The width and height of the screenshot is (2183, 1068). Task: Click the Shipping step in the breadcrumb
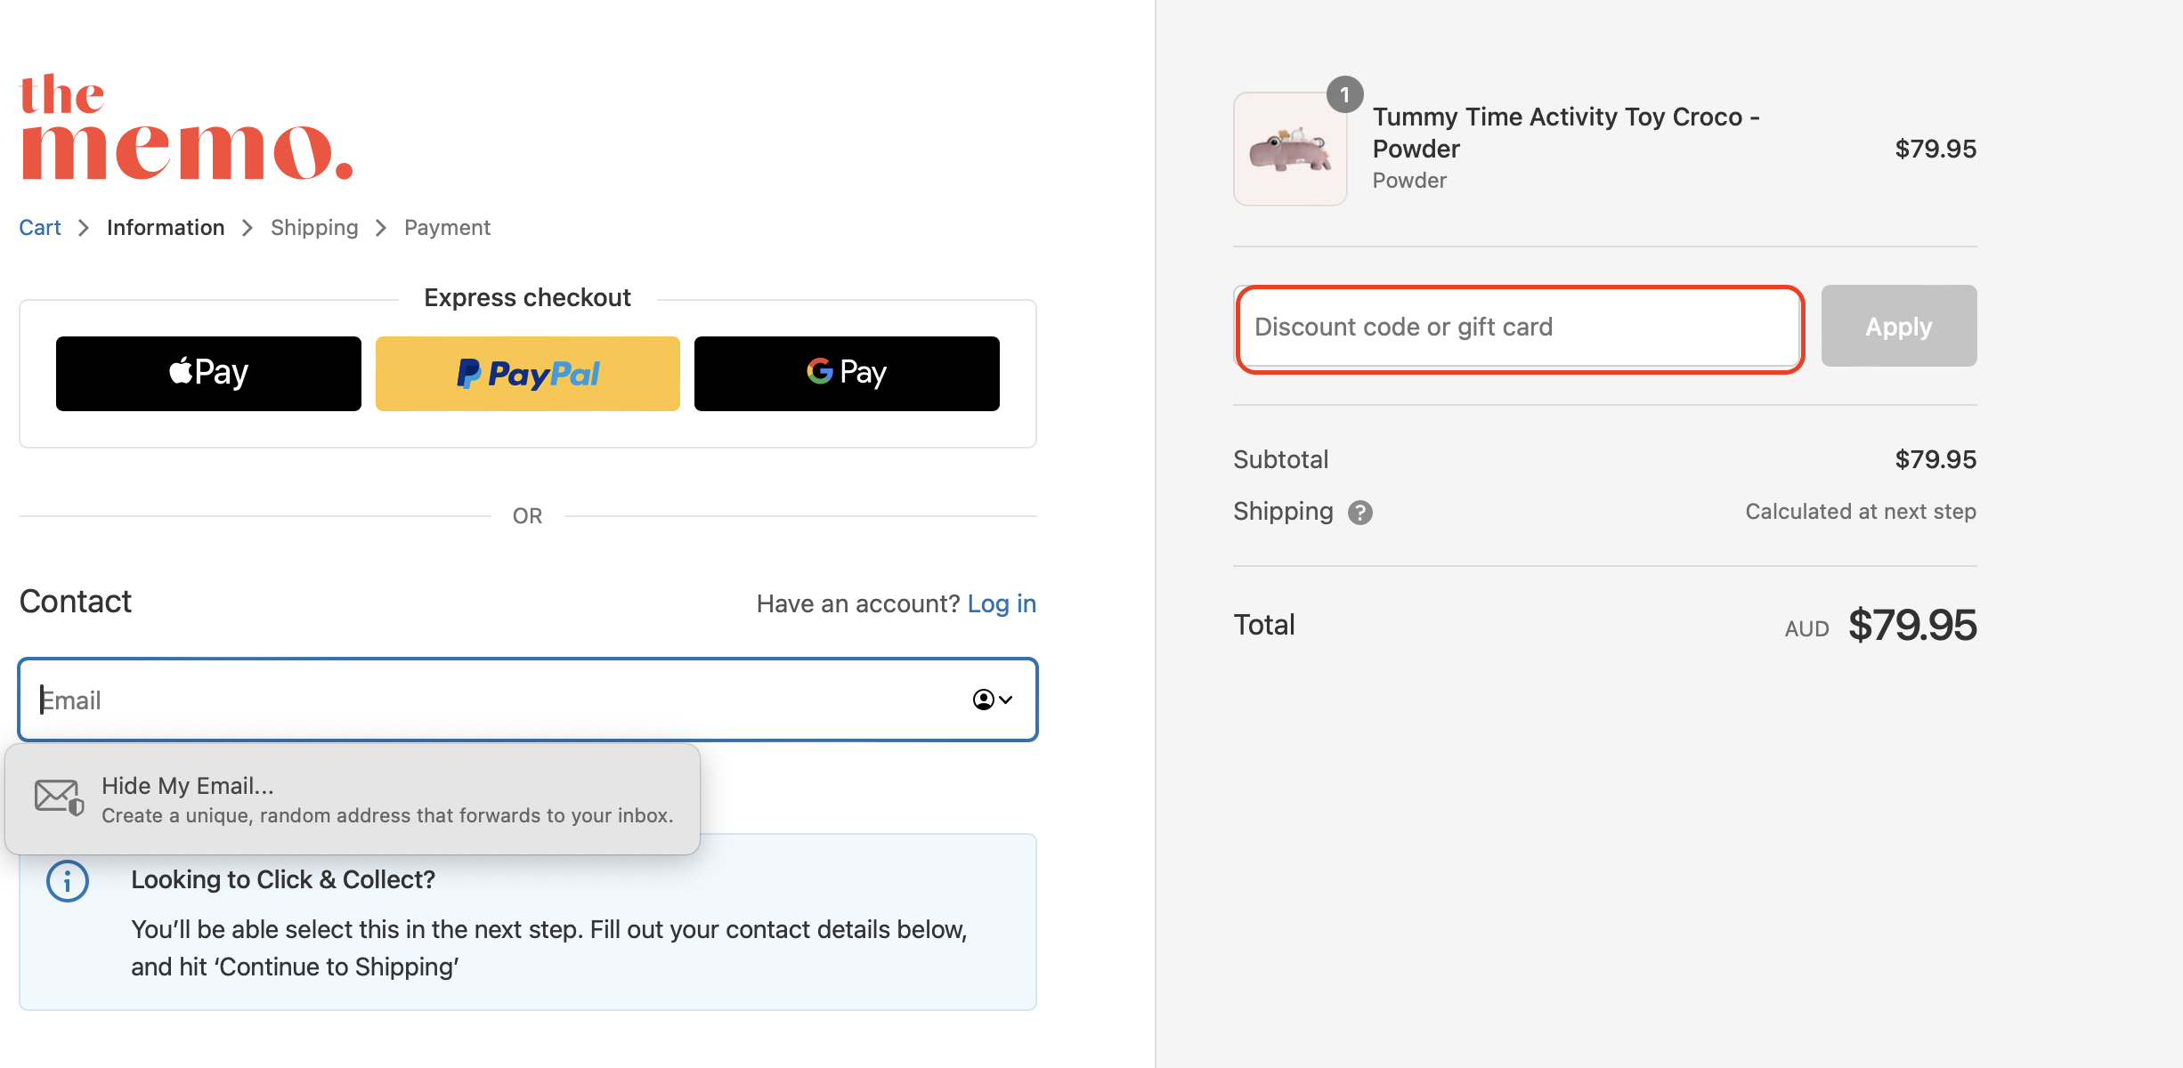[x=314, y=228]
